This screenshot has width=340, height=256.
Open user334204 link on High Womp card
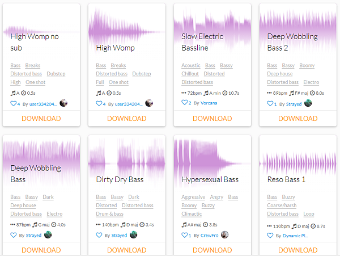coord(129,104)
